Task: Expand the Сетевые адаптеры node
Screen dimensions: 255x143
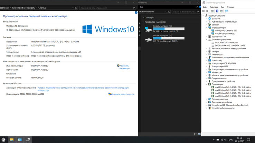Action: coord(206,99)
